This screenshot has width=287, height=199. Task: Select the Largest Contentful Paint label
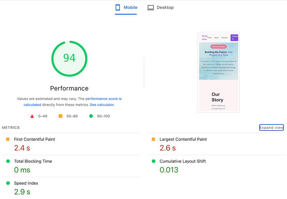[183, 139]
